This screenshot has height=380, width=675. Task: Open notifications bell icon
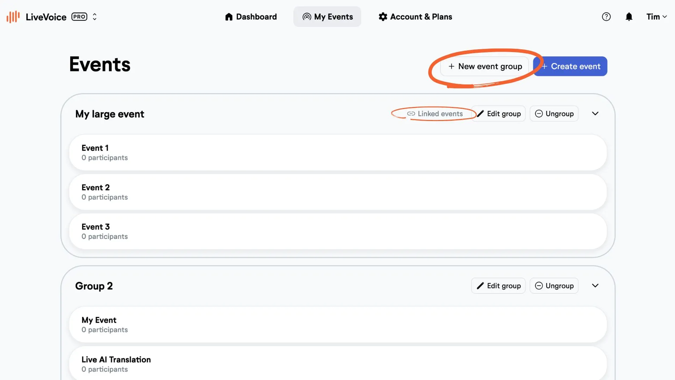[x=629, y=17]
